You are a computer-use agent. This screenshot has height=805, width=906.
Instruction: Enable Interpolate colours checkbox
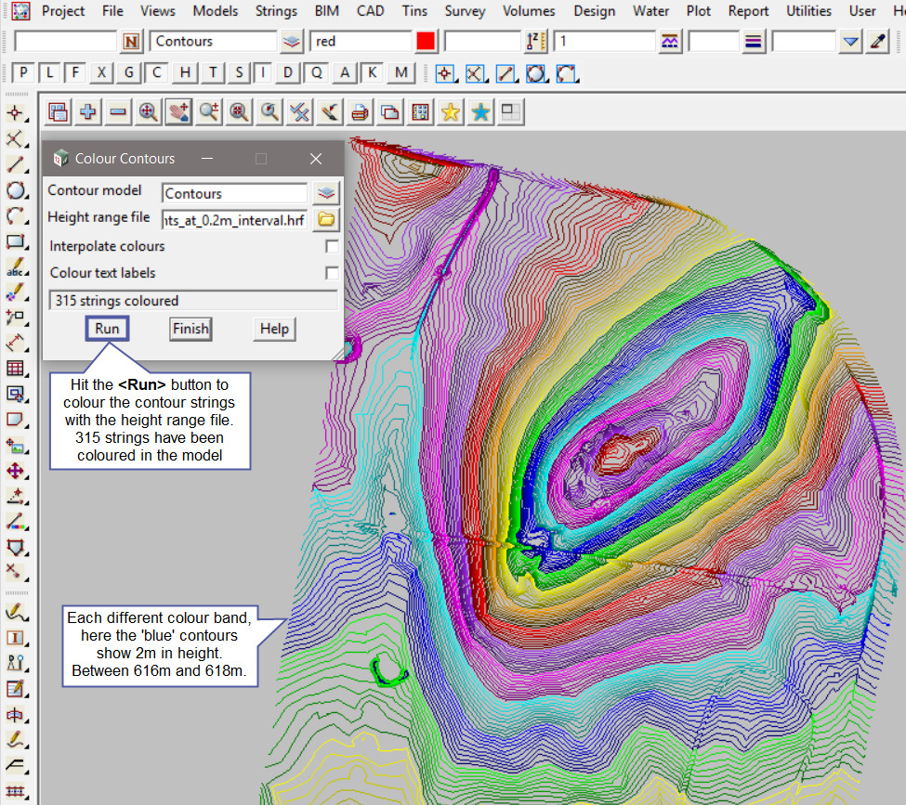tap(332, 247)
